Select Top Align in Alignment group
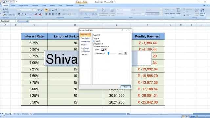210x118 pixels. click(x=46, y=10)
